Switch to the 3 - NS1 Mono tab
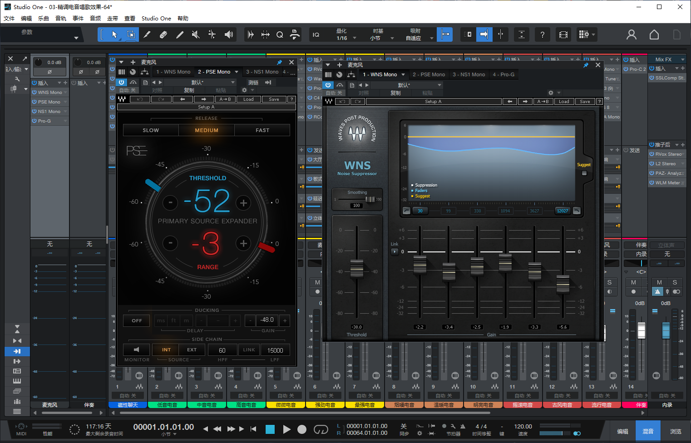The height and width of the screenshot is (443, 691). point(469,74)
